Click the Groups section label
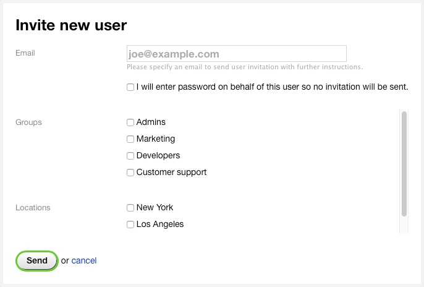424x287 pixels. pos(28,122)
